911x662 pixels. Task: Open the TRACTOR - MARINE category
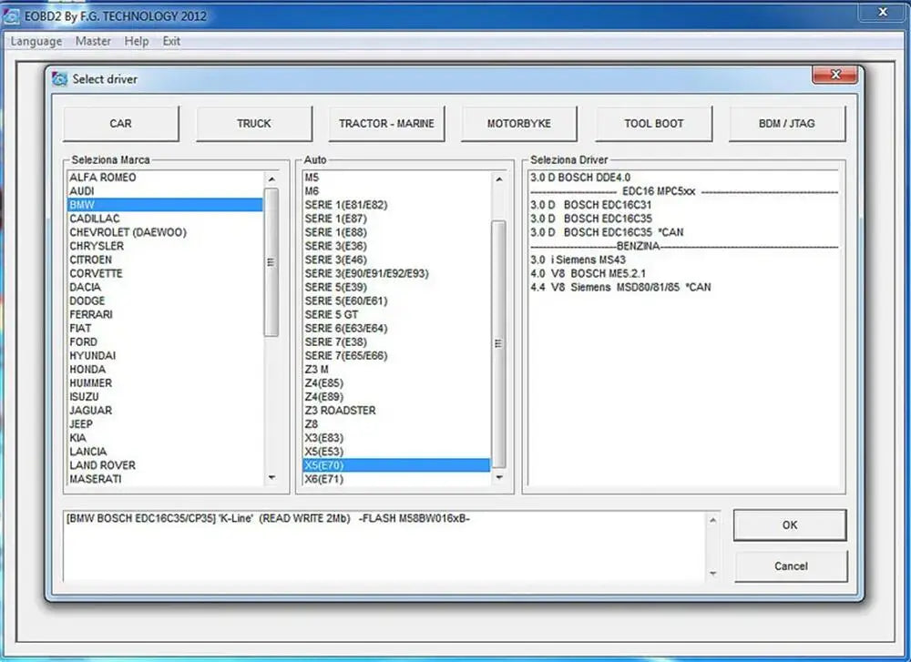coord(386,123)
